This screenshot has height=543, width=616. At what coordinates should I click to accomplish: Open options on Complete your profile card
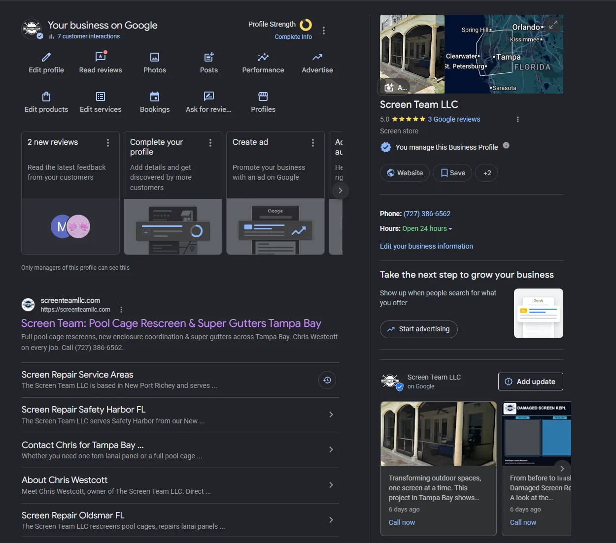point(210,143)
